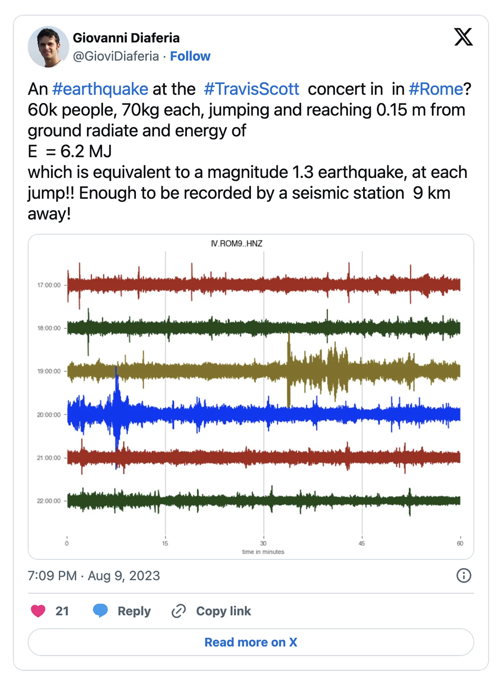Screen dimensions: 502x685
Task: Follow the @GioviDiaferia account
Action: [x=190, y=56]
